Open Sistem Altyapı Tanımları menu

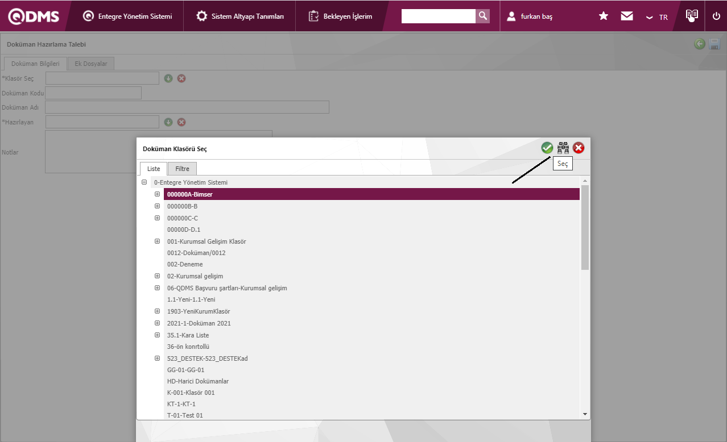240,16
